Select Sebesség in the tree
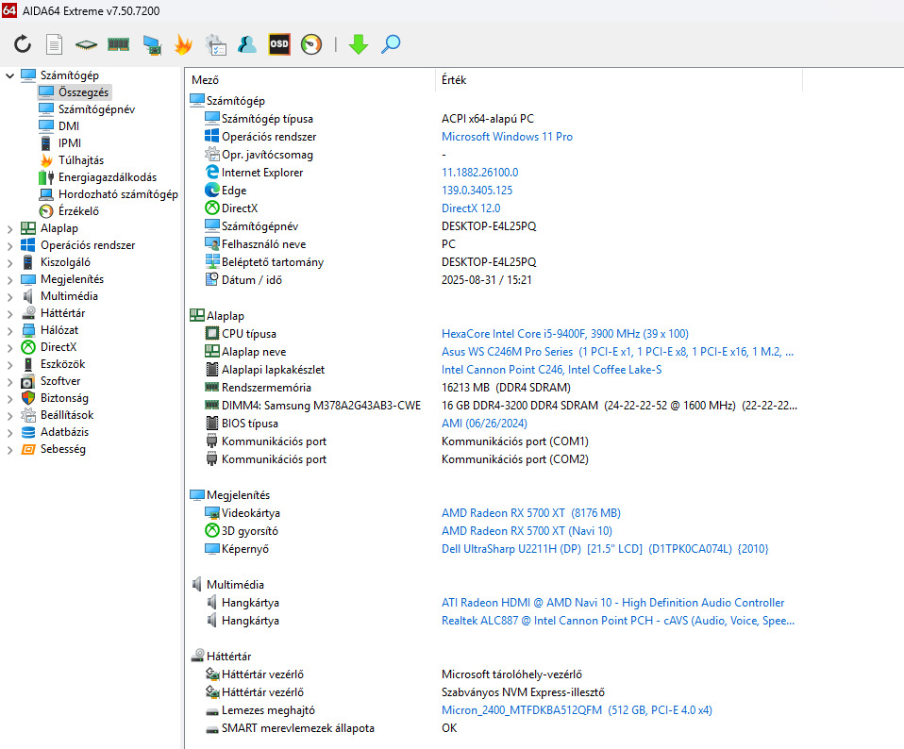Image resolution: width=904 pixels, height=749 pixels. [62, 449]
